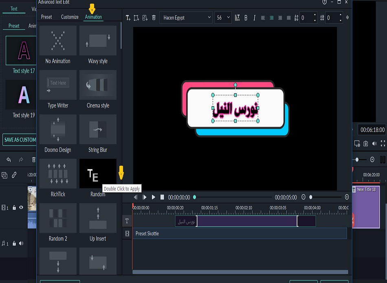
Task: Select the No Animation thumbnail
Action: pos(58,40)
